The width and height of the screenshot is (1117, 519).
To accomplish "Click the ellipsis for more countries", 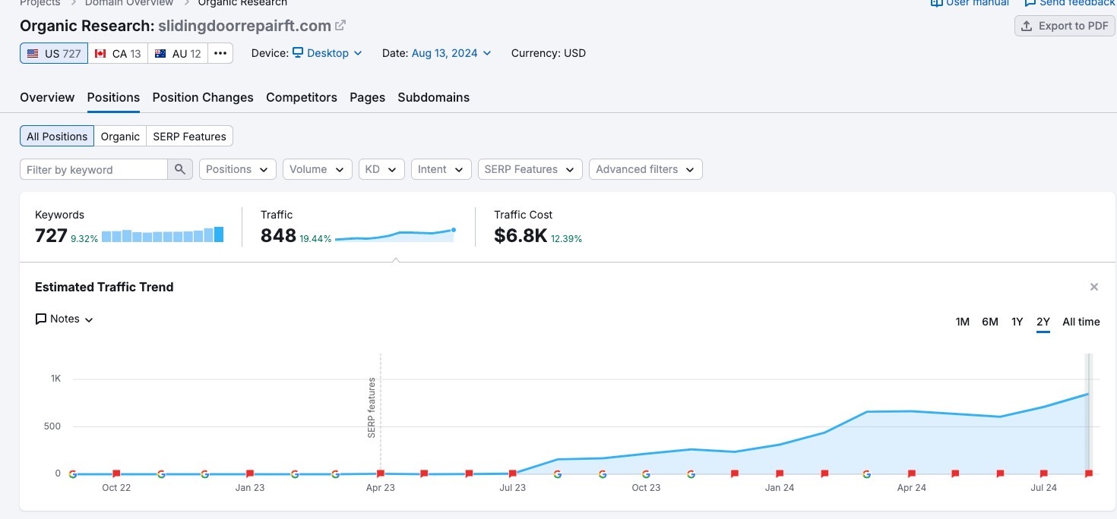I will click(220, 53).
